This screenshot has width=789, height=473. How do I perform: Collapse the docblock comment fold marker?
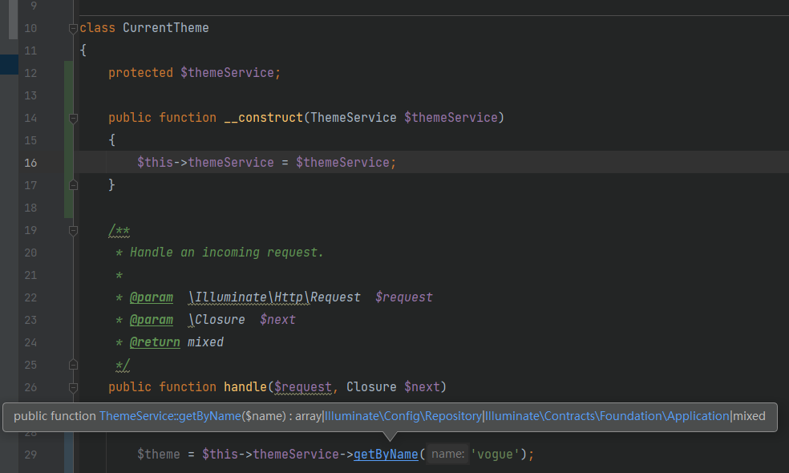pos(73,230)
